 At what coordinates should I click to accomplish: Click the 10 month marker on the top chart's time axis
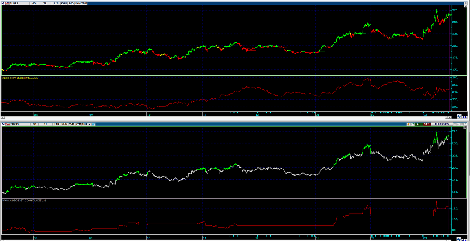(149, 115)
